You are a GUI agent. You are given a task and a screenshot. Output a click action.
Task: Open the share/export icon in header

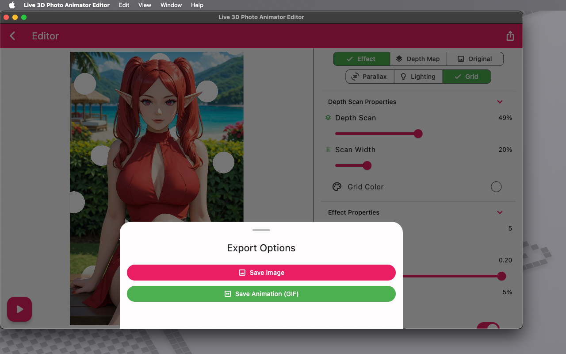(x=510, y=36)
